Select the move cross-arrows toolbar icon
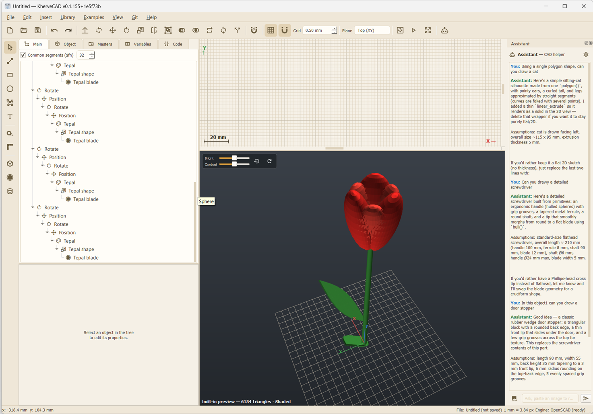The image size is (593, 414). pyautogui.click(x=113, y=31)
